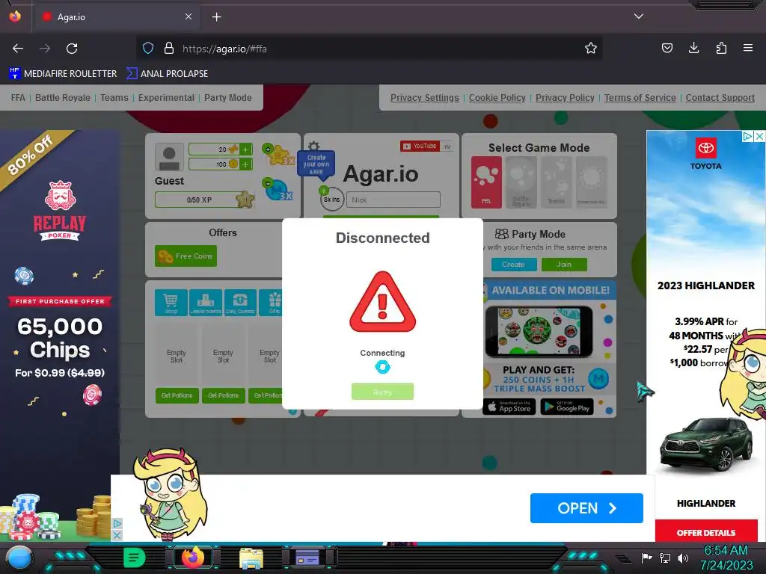Go back to previous page

(x=18, y=49)
